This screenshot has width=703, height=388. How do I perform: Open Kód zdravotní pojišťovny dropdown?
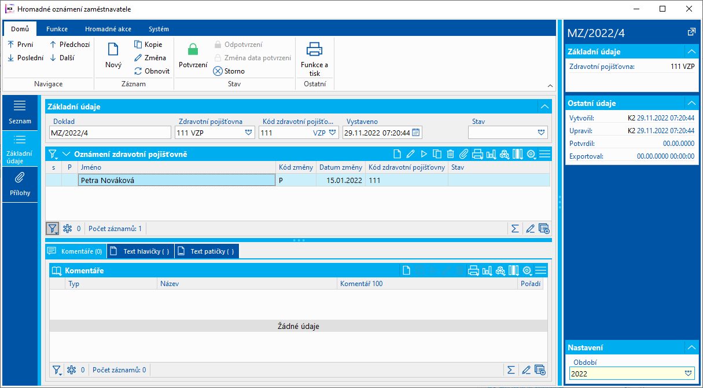(333, 133)
